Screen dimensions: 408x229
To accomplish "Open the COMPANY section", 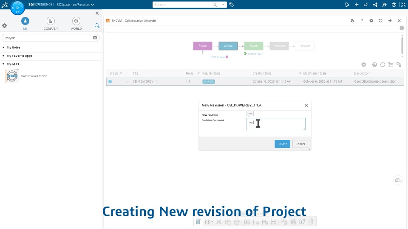I will pos(51,23).
